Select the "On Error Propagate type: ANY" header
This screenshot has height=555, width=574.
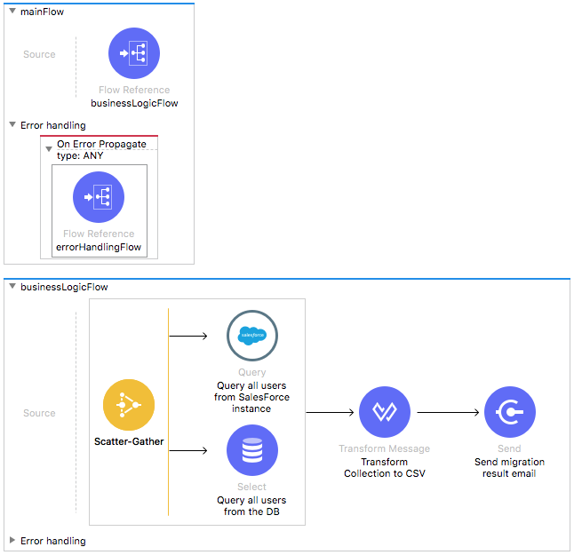pyautogui.click(x=101, y=149)
